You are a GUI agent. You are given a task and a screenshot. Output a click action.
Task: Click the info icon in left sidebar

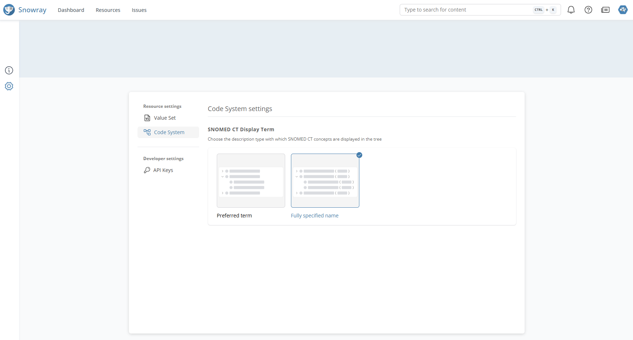click(x=9, y=70)
